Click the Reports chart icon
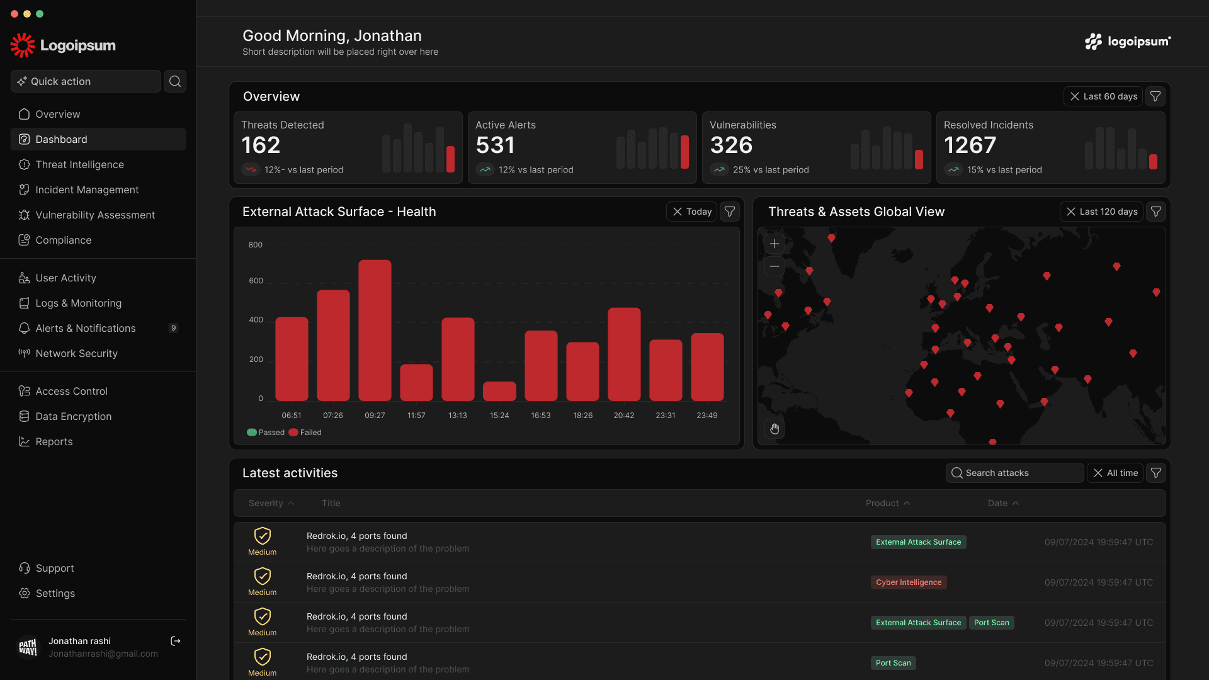This screenshot has height=680, width=1209. pyautogui.click(x=25, y=441)
